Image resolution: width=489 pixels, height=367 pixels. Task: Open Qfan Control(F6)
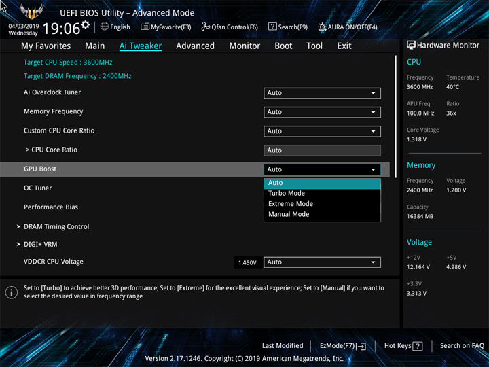[x=230, y=27]
